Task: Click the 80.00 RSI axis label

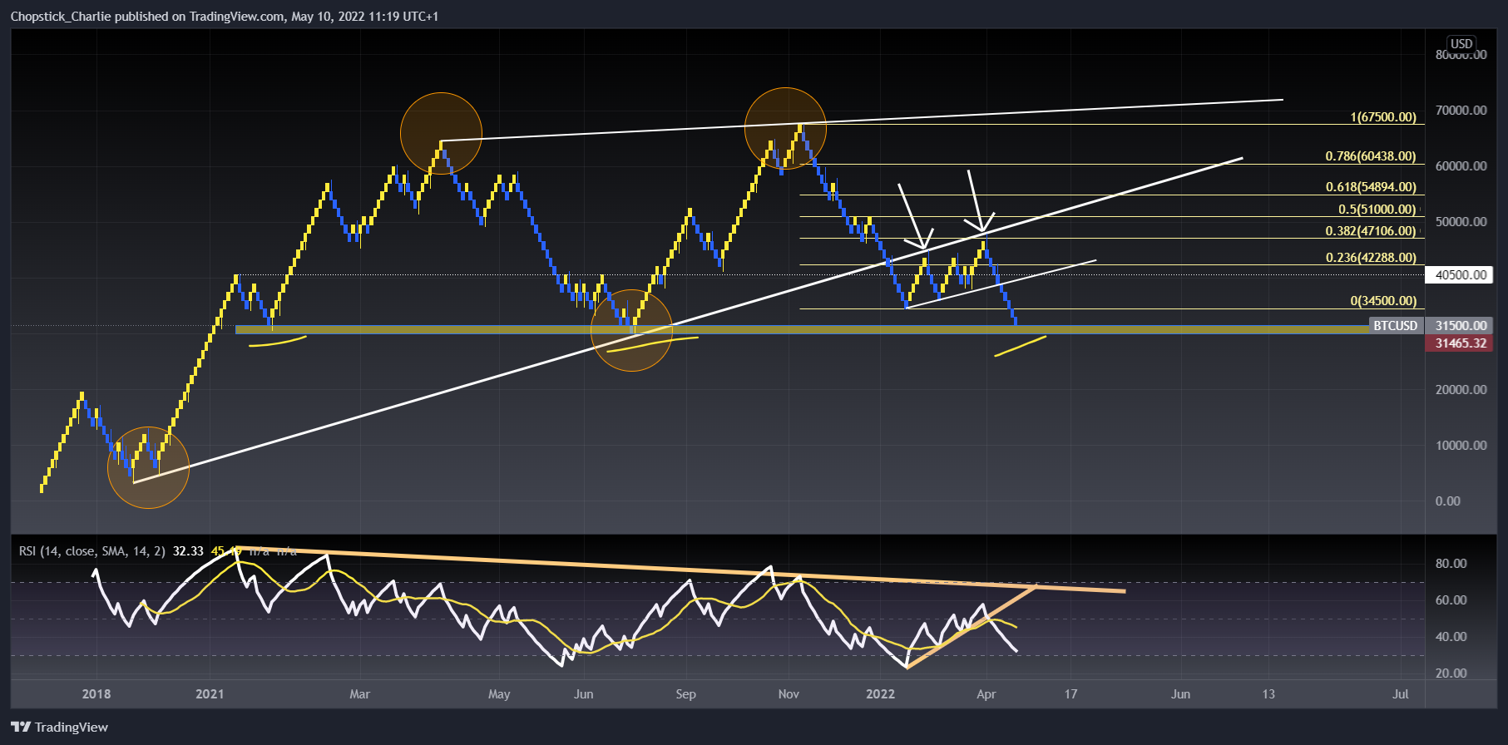Action: click(1451, 563)
